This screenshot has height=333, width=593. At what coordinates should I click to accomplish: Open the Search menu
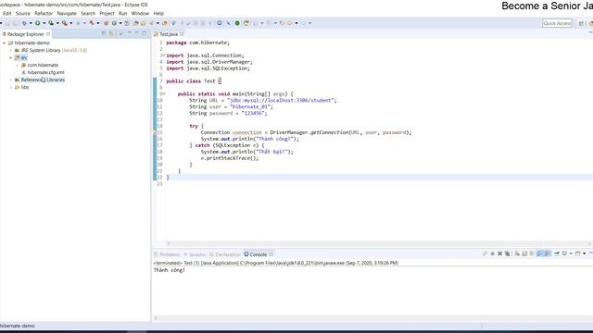tap(88, 13)
